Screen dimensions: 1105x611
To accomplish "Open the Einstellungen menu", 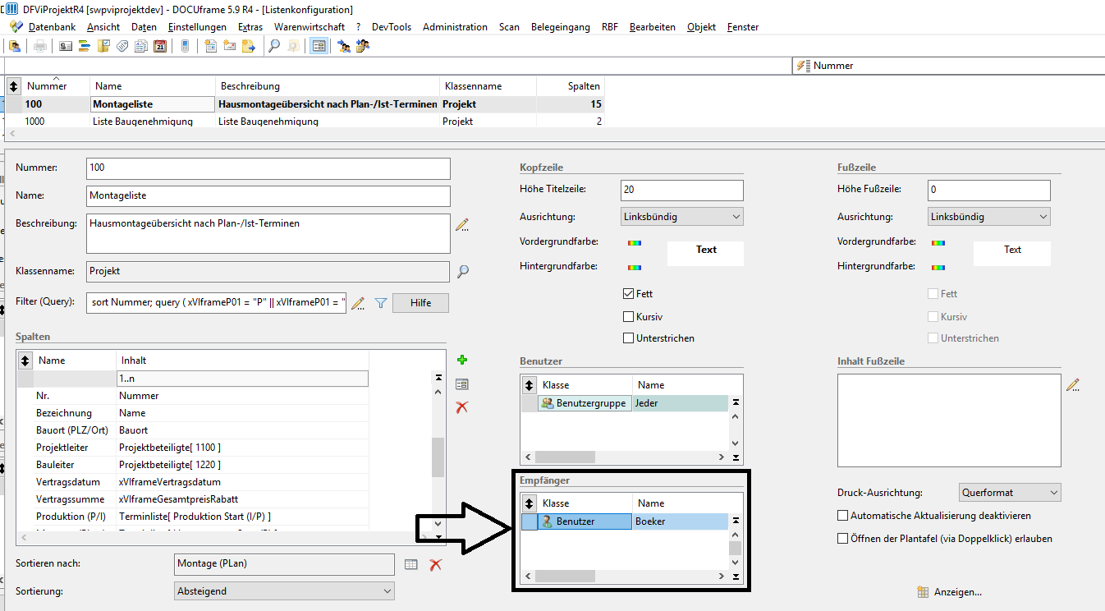I will click(197, 27).
